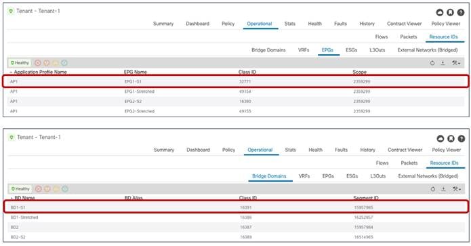Open the tools dropdown above the EPGs table

tap(455, 63)
